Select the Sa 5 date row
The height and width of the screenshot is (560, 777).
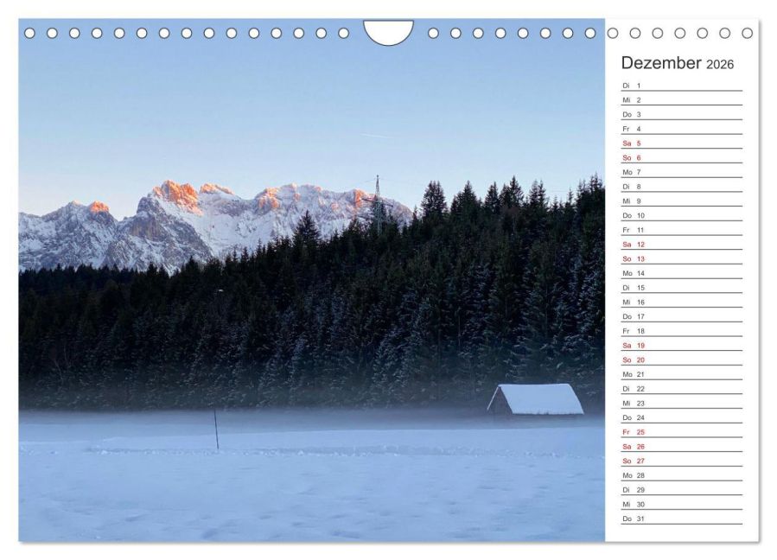[x=682, y=143]
